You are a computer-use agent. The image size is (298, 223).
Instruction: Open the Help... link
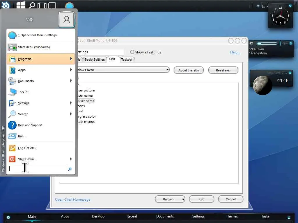235,52
